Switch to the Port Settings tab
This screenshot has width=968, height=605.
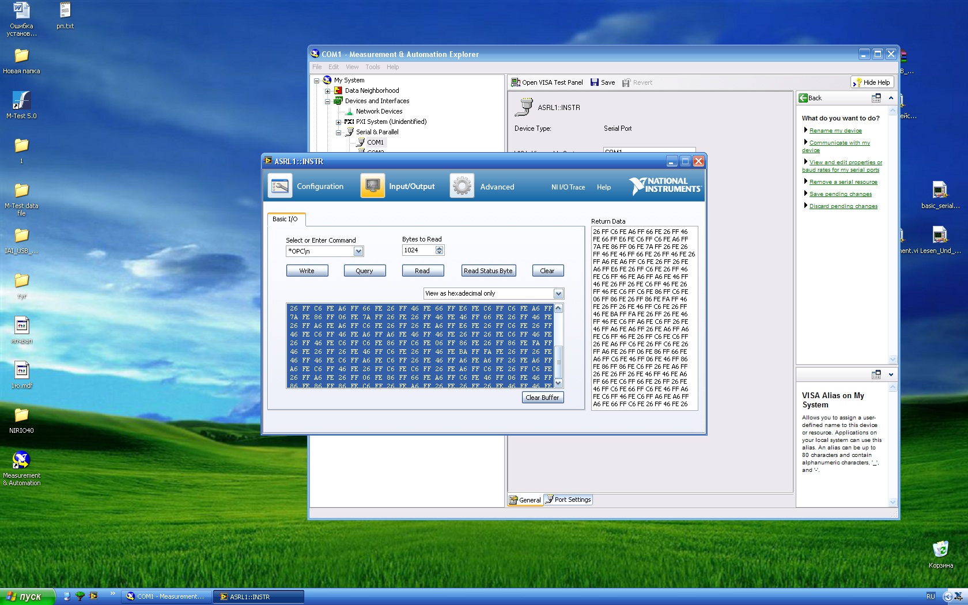(x=568, y=500)
